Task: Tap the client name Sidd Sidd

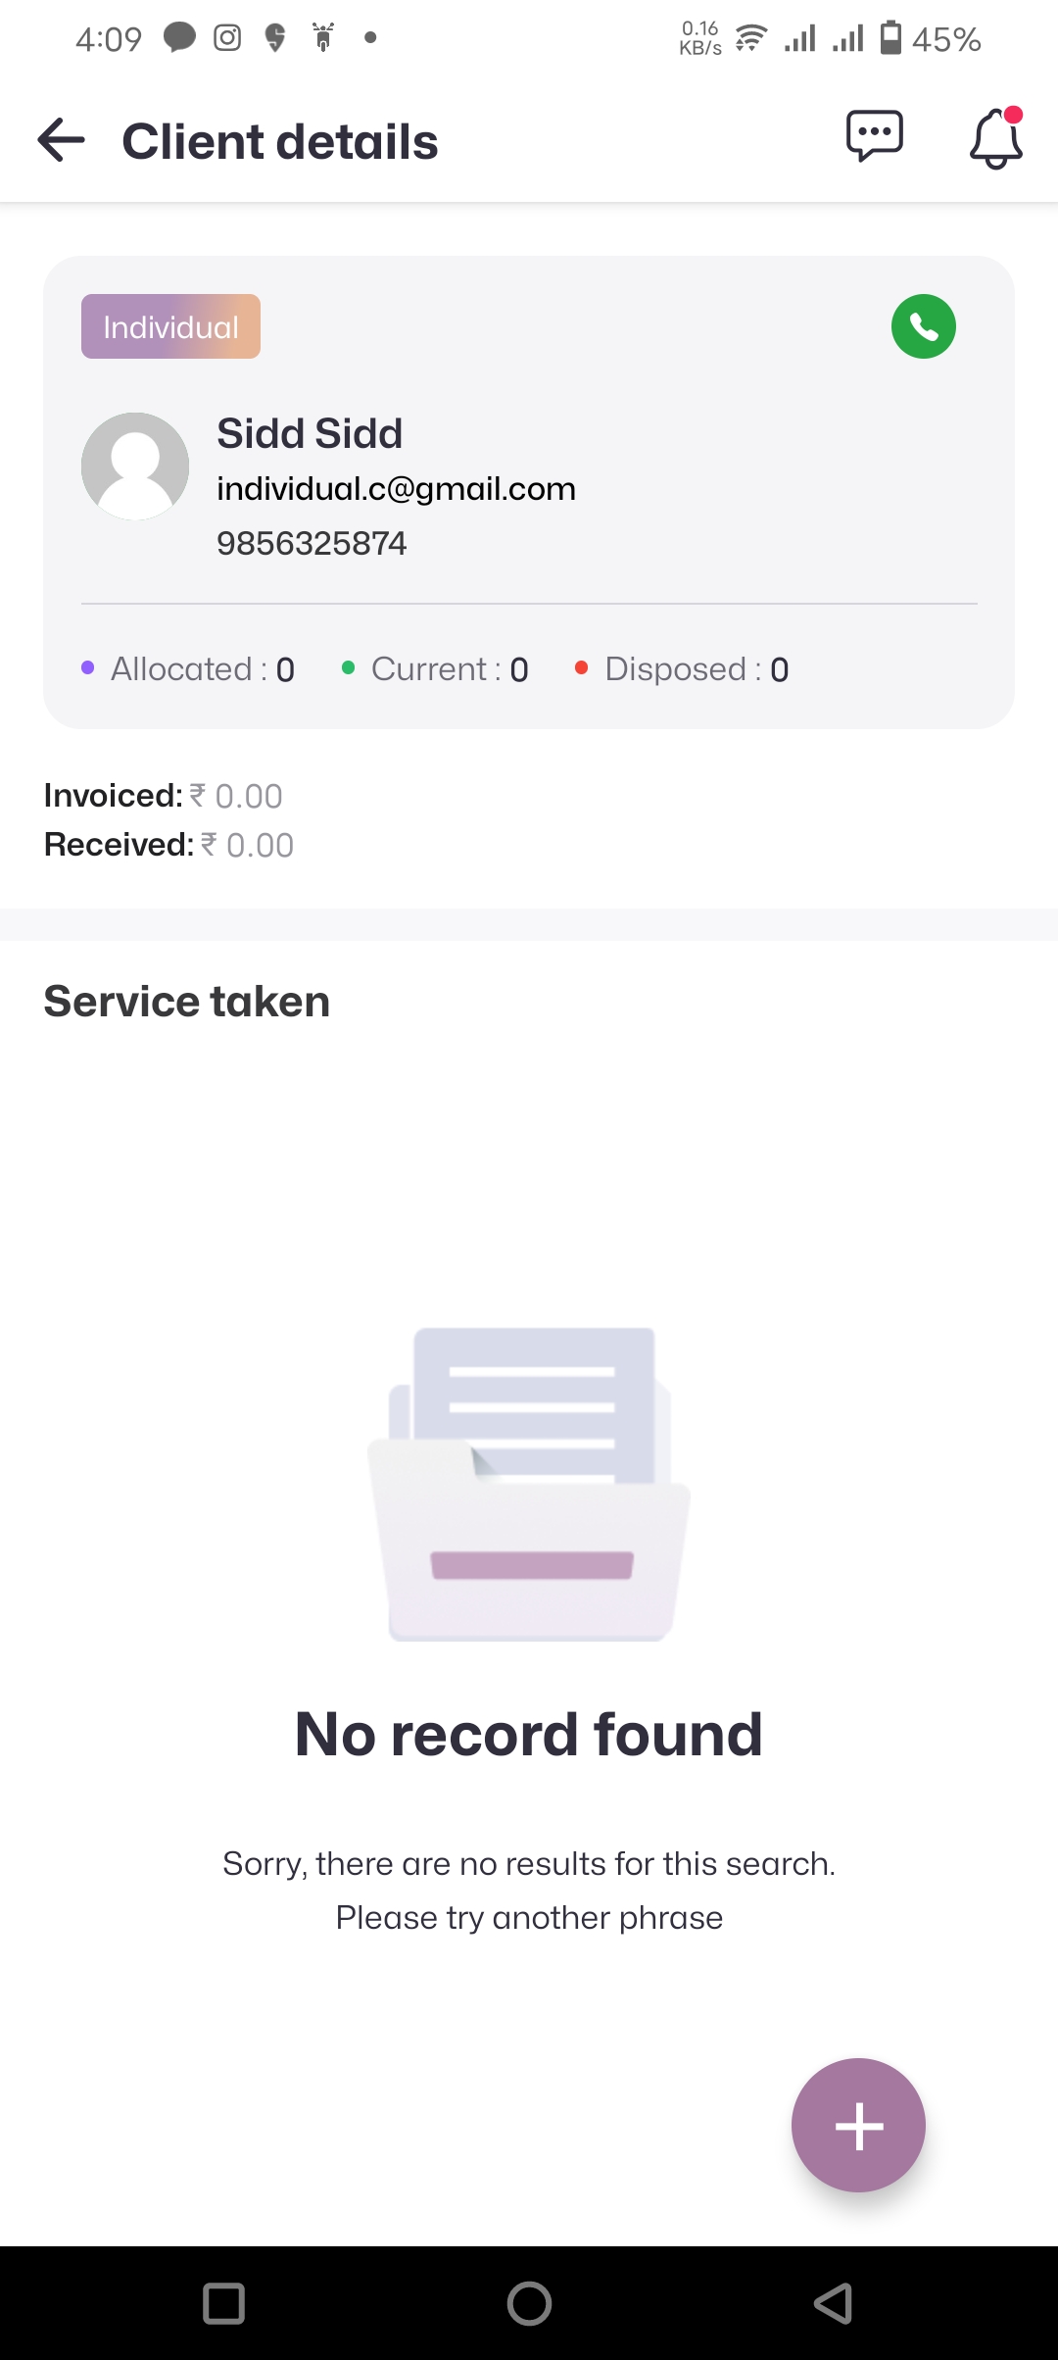Action: [310, 433]
